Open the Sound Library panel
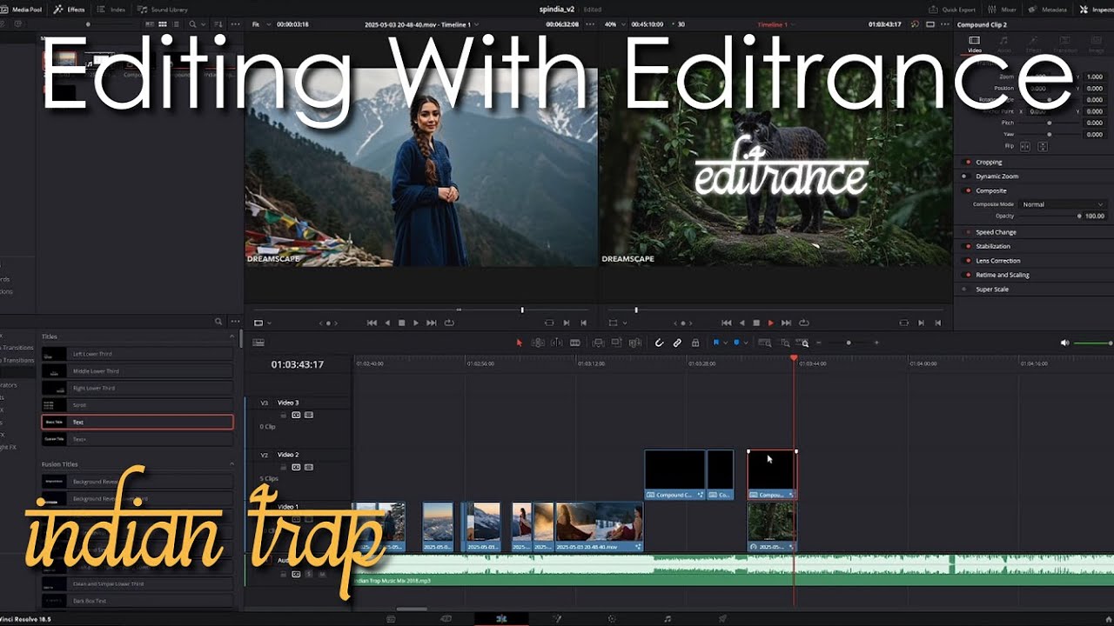 pos(163,9)
